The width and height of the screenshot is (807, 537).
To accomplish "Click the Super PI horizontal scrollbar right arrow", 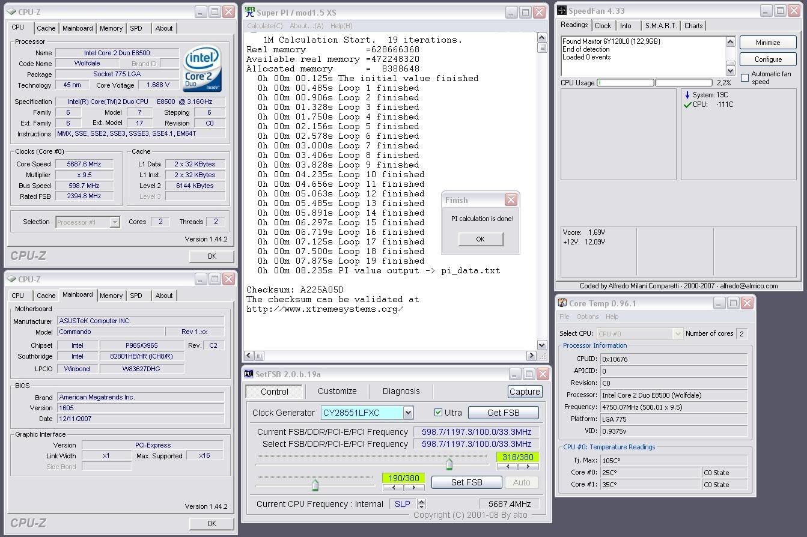I will pos(531,356).
